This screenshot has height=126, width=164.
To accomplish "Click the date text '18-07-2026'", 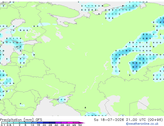I will [112, 120].
